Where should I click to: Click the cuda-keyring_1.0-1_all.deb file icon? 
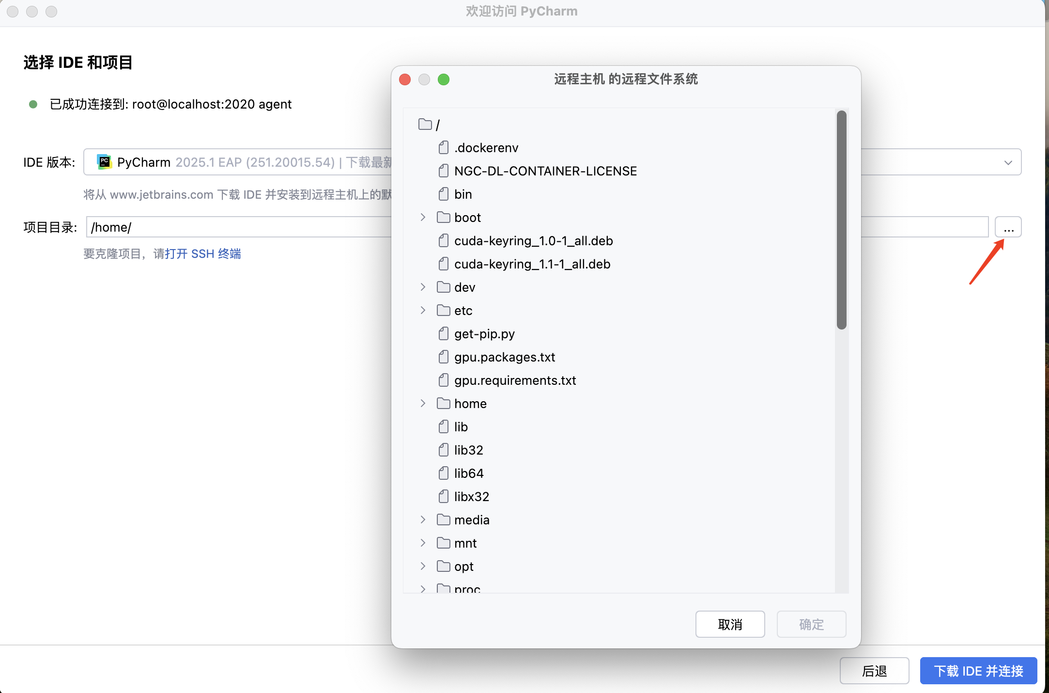443,241
